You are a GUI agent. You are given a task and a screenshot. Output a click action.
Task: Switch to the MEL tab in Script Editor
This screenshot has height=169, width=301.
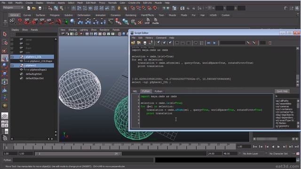(x=135, y=91)
